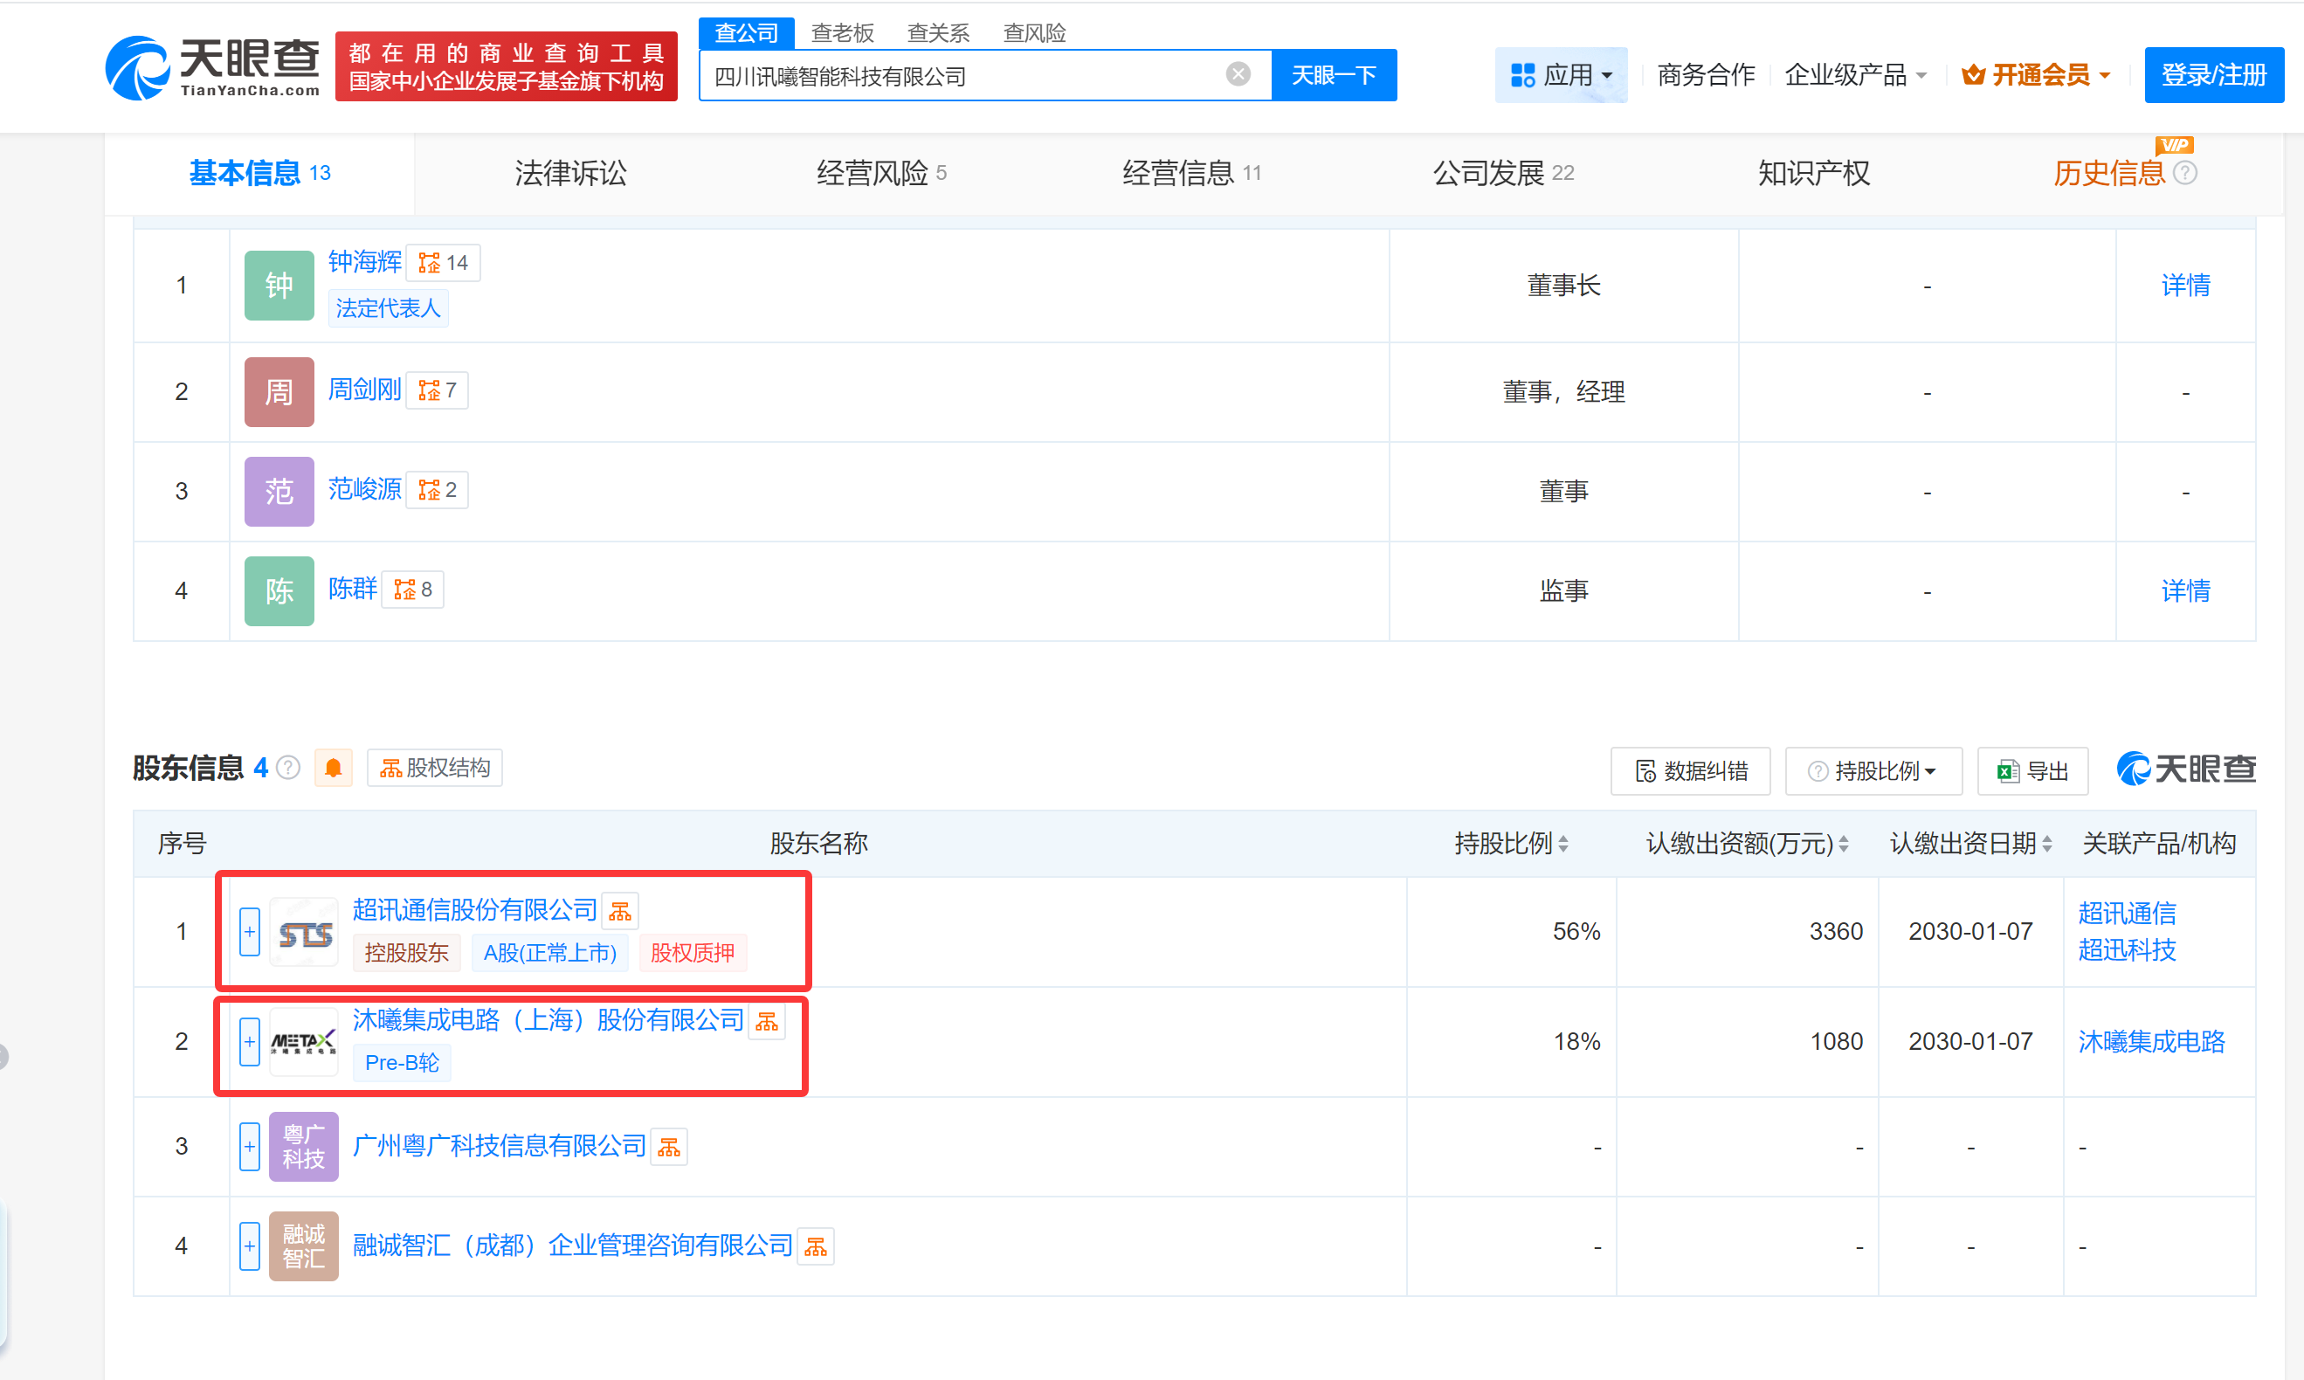
Task: Sort by 持股比例 column arrows
Action: click(1563, 845)
